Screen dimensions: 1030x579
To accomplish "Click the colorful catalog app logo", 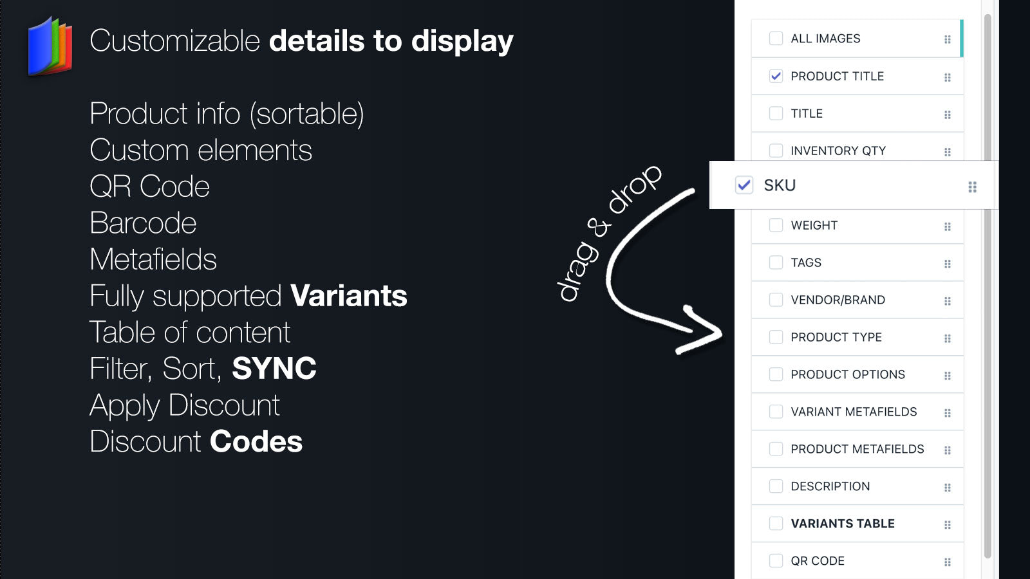I will tap(50, 46).
